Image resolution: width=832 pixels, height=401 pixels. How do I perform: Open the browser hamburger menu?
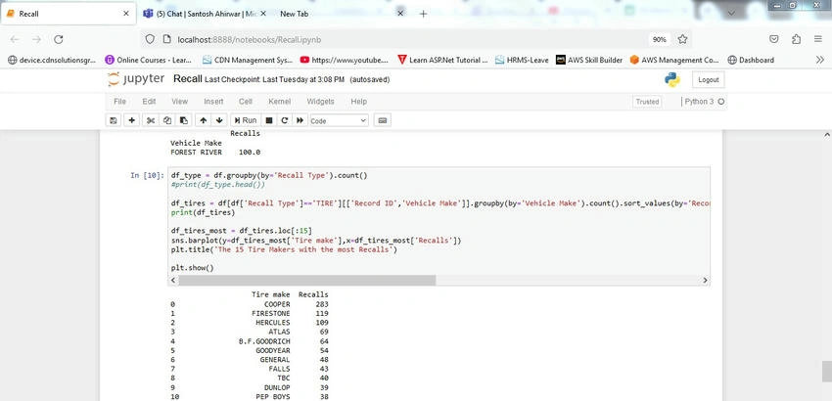coord(817,39)
